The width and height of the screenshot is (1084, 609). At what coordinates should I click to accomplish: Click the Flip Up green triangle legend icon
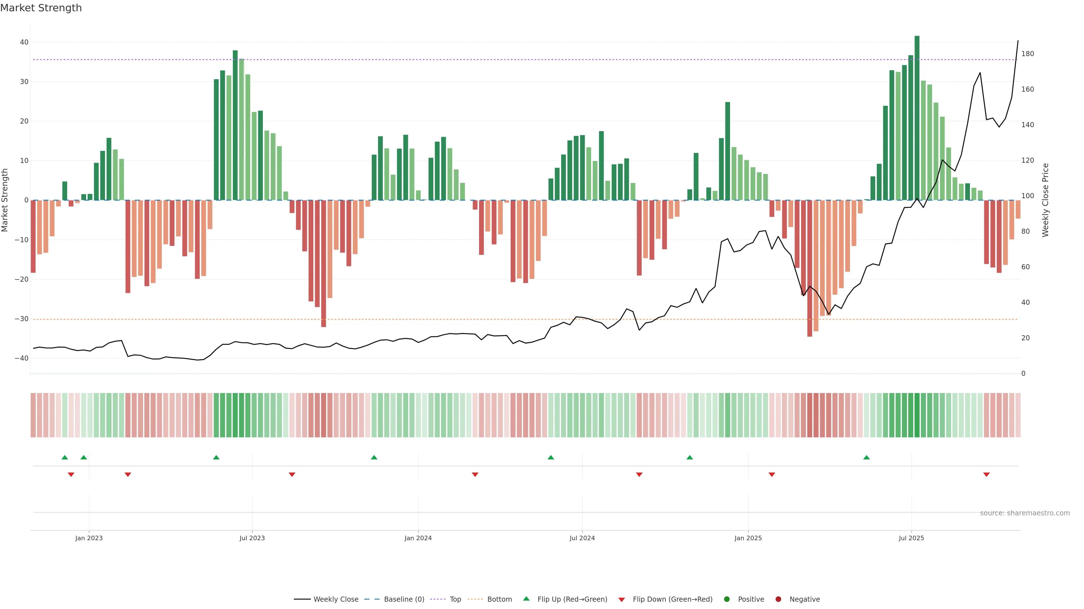click(x=526, y=599)
